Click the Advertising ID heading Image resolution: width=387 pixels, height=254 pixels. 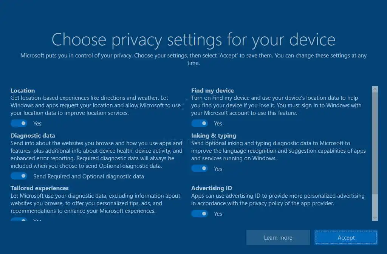click(212, 188)
